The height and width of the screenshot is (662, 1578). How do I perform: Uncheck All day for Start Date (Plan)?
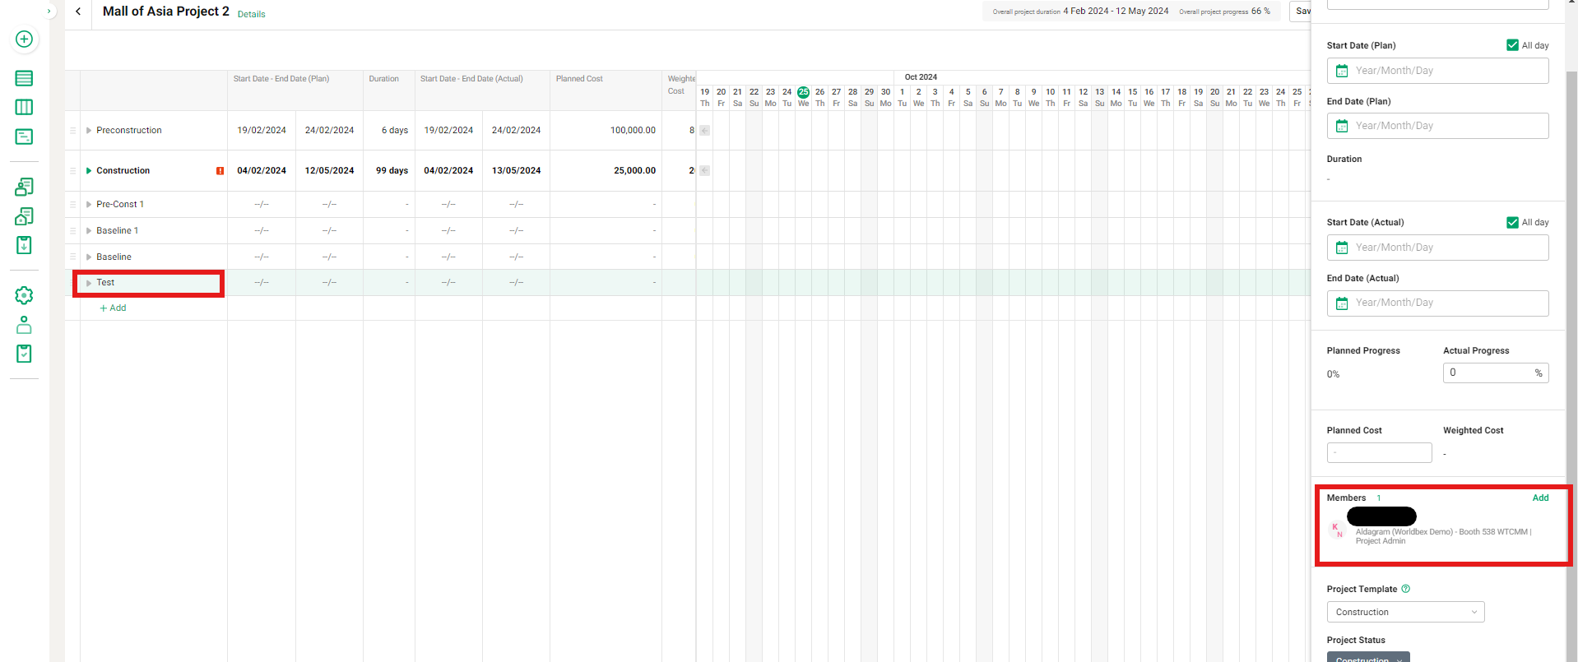coord(1512,45)
